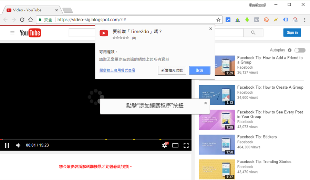Pause the video playback
310x180 pixels.
pyautogui.click(x=7, y=145)
